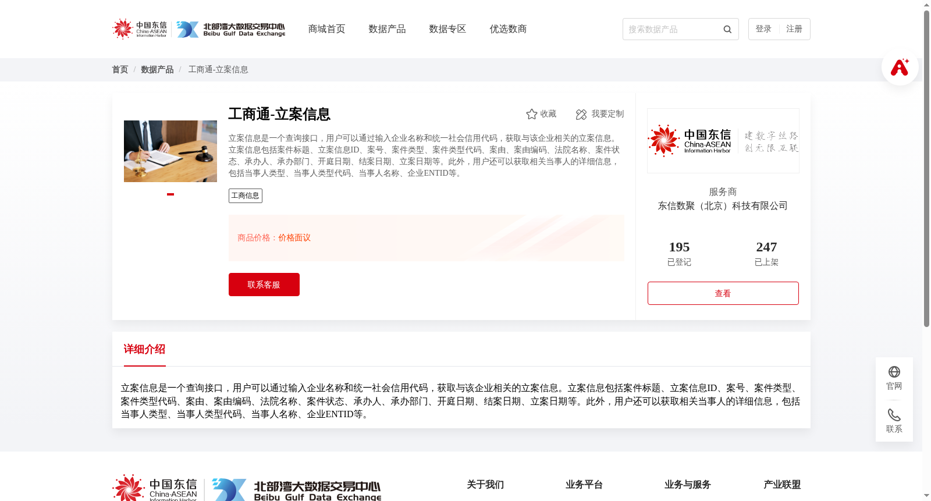Click the scrollbar up arrow

click(x=926, y=5)
